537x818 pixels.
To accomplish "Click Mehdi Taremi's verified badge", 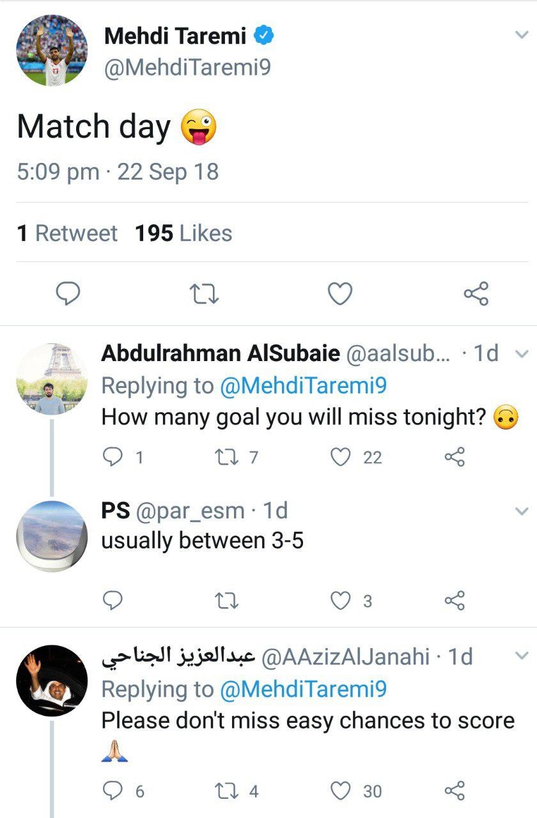I will (265, 35).
